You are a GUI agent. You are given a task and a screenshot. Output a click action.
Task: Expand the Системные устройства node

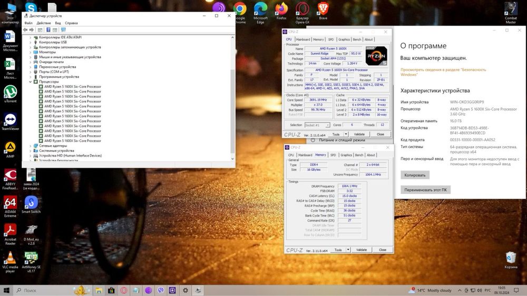click(x=30, y=151)
